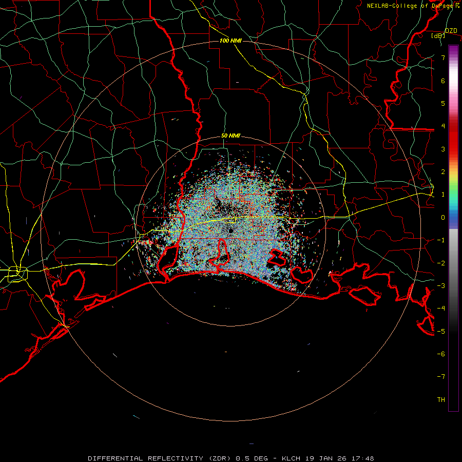Click the -4 dB scale value
462x462 pixels.
click(441, 309)
